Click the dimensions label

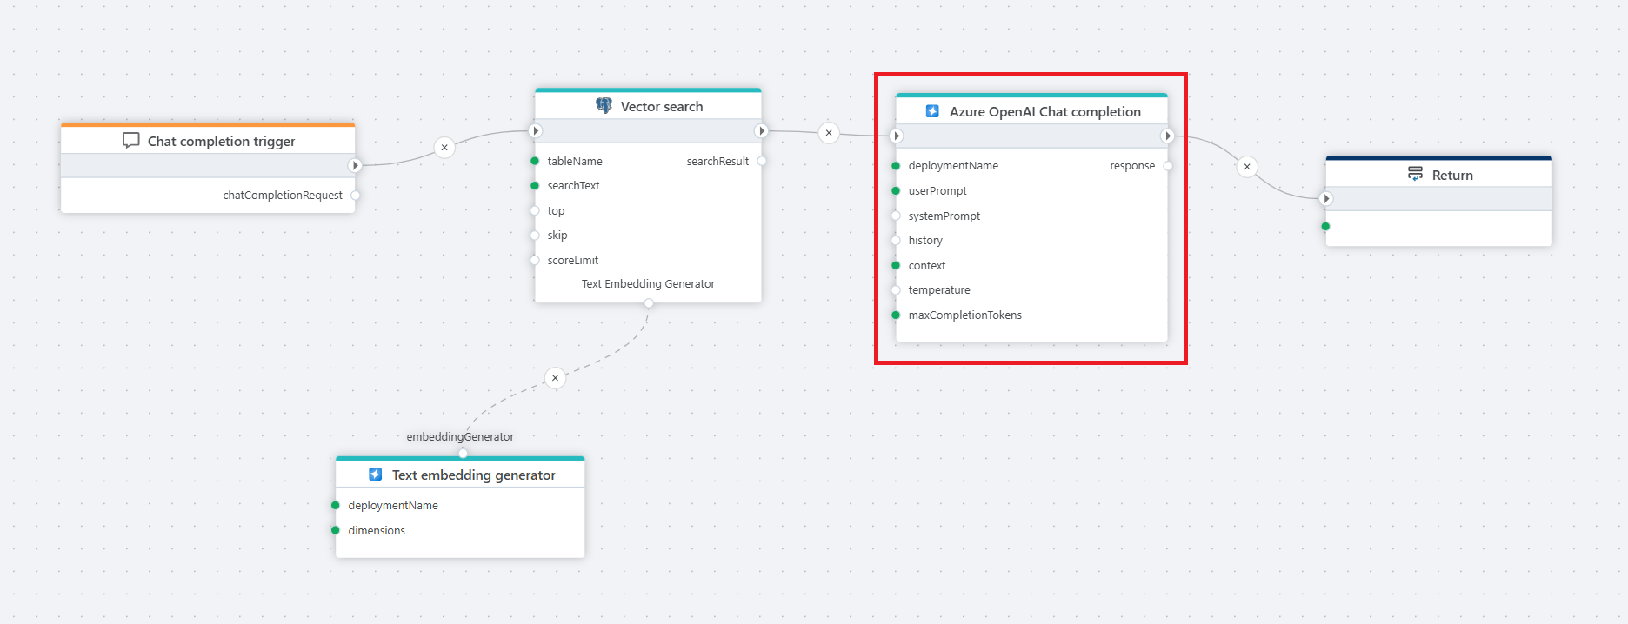[x=377, y=530]
